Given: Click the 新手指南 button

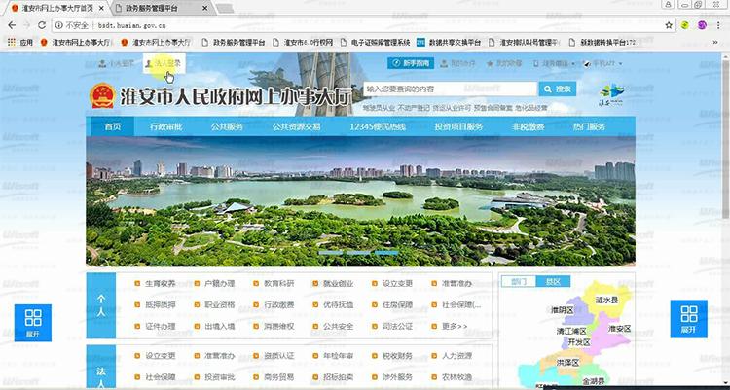Looking at the screenshot, I should click(409, 63).
